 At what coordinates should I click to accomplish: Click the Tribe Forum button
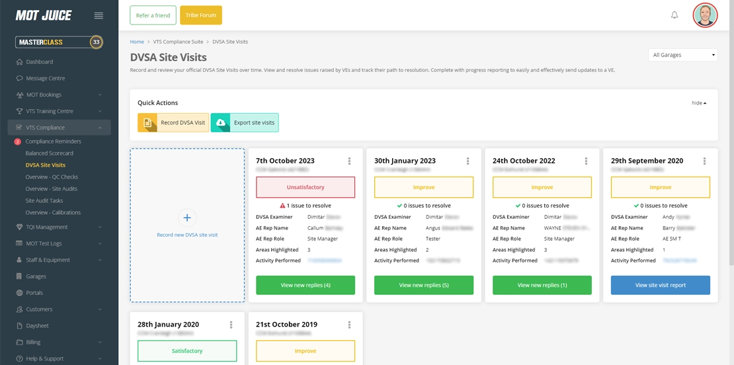pos(201,15)
